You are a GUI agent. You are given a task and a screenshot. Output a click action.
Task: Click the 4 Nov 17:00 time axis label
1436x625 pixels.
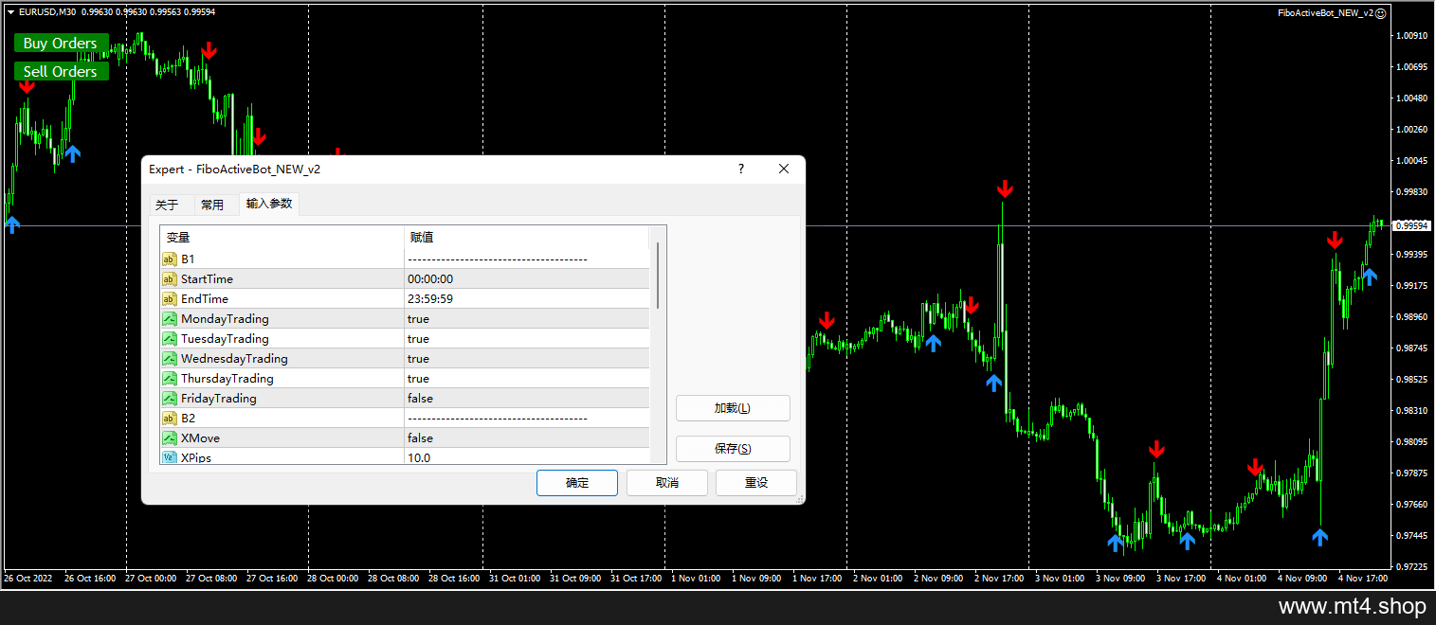pos(1363,578)
